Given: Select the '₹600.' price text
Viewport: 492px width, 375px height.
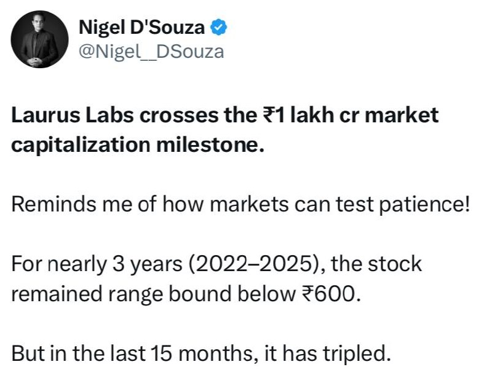Looking at the screenshot, I should tap(331, 294).
